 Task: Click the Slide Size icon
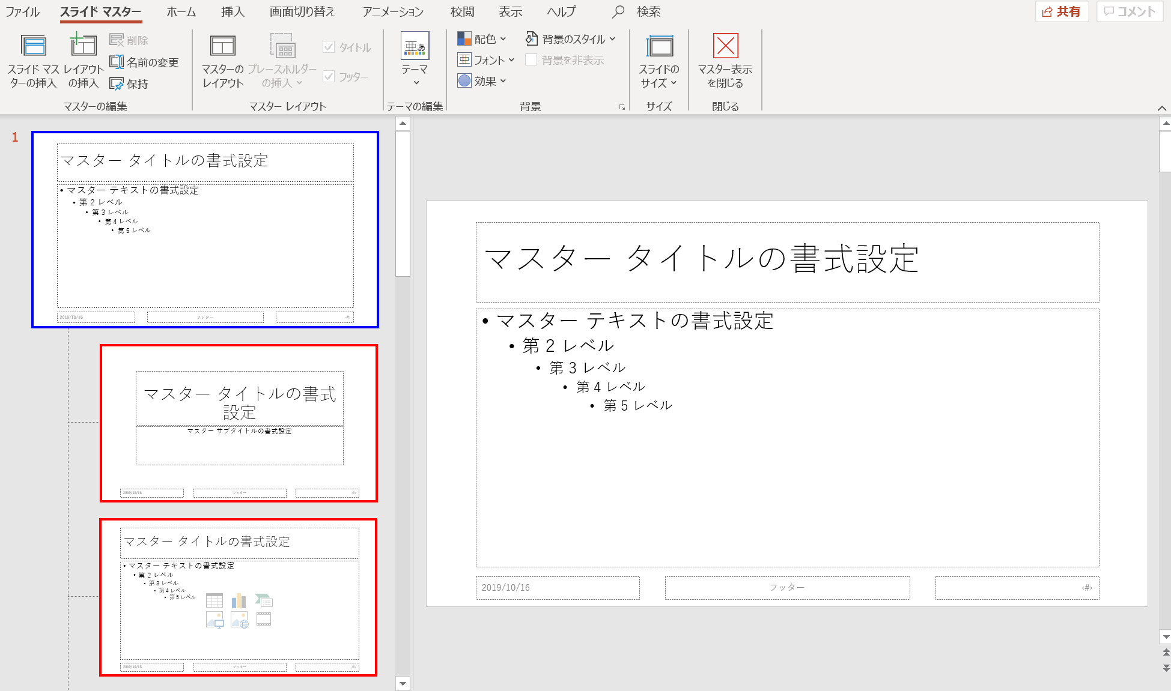660,46
